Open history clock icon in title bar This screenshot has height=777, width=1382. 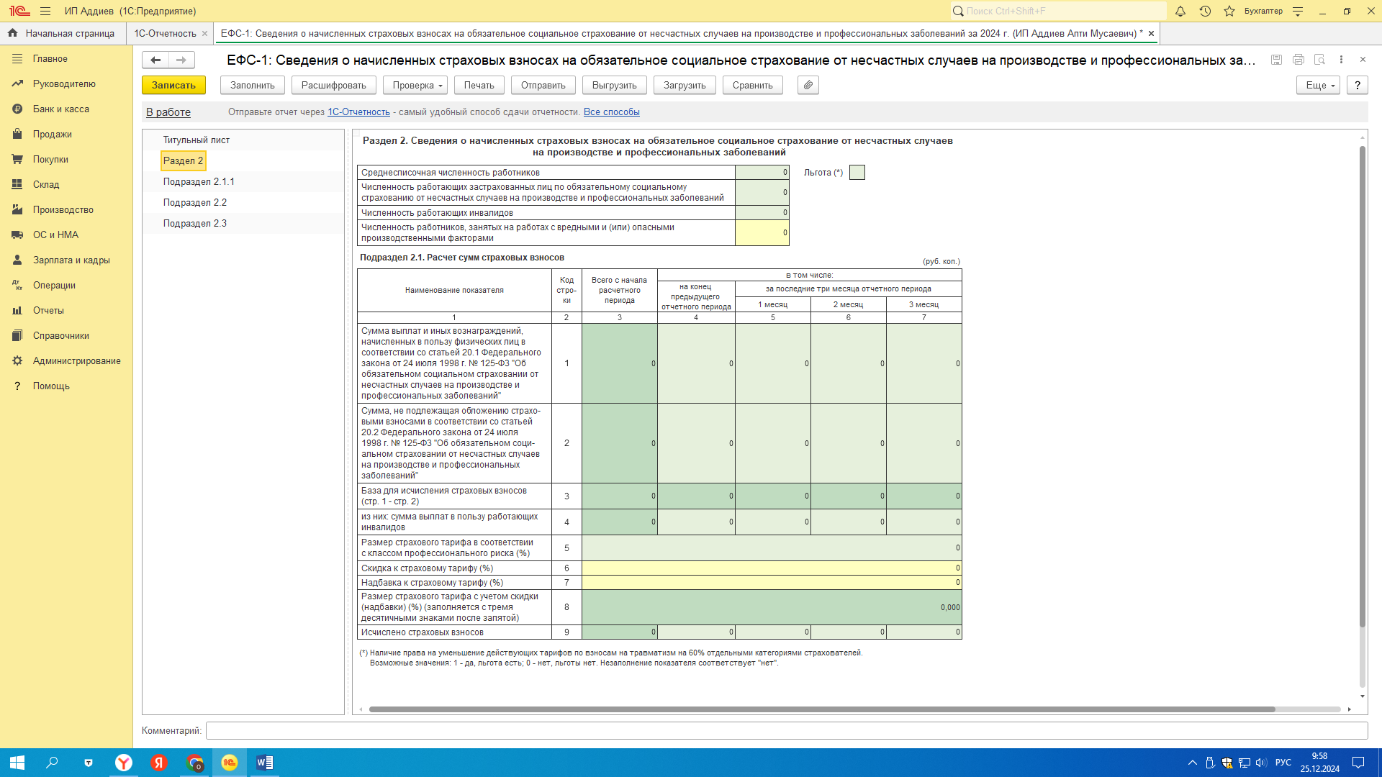(x=1205, y=11)
